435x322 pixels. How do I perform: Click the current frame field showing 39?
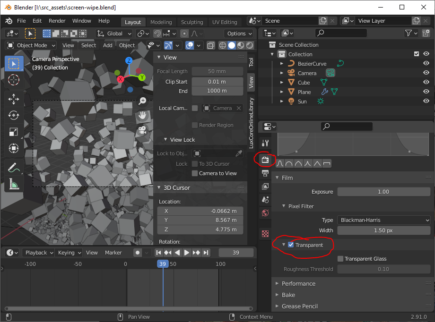pyautogui.click(x=235, y=252)
